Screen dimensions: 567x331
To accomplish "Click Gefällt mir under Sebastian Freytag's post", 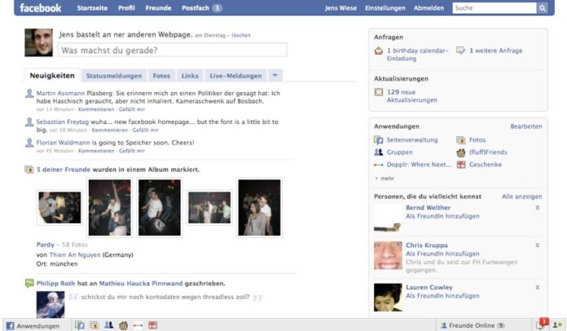I will click(x=145, y=130).
